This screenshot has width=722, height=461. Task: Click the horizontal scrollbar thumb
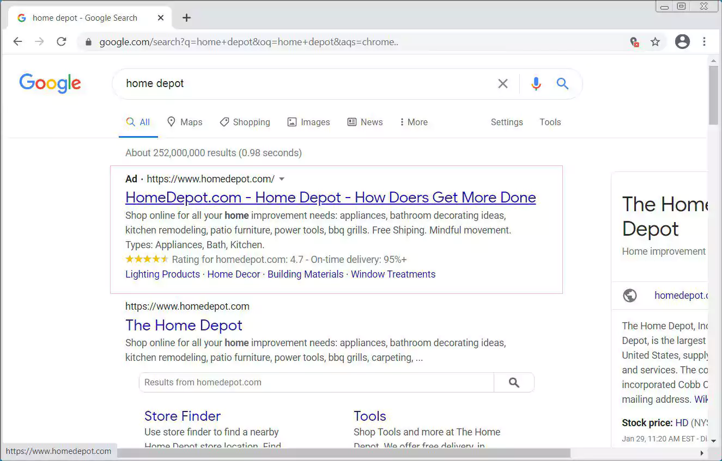(344, 453)
